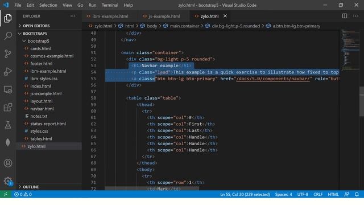Screen dimensions: 364x205
Task: Open editor More Actions ellipsis
Action: [355, 16]
